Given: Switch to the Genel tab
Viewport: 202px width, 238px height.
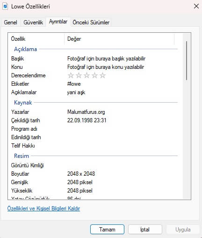Looking at the screenshot, I should pos(10,22).
